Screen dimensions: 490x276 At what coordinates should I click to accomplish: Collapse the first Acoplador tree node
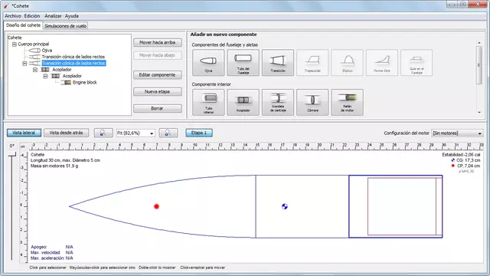point(35,70)
